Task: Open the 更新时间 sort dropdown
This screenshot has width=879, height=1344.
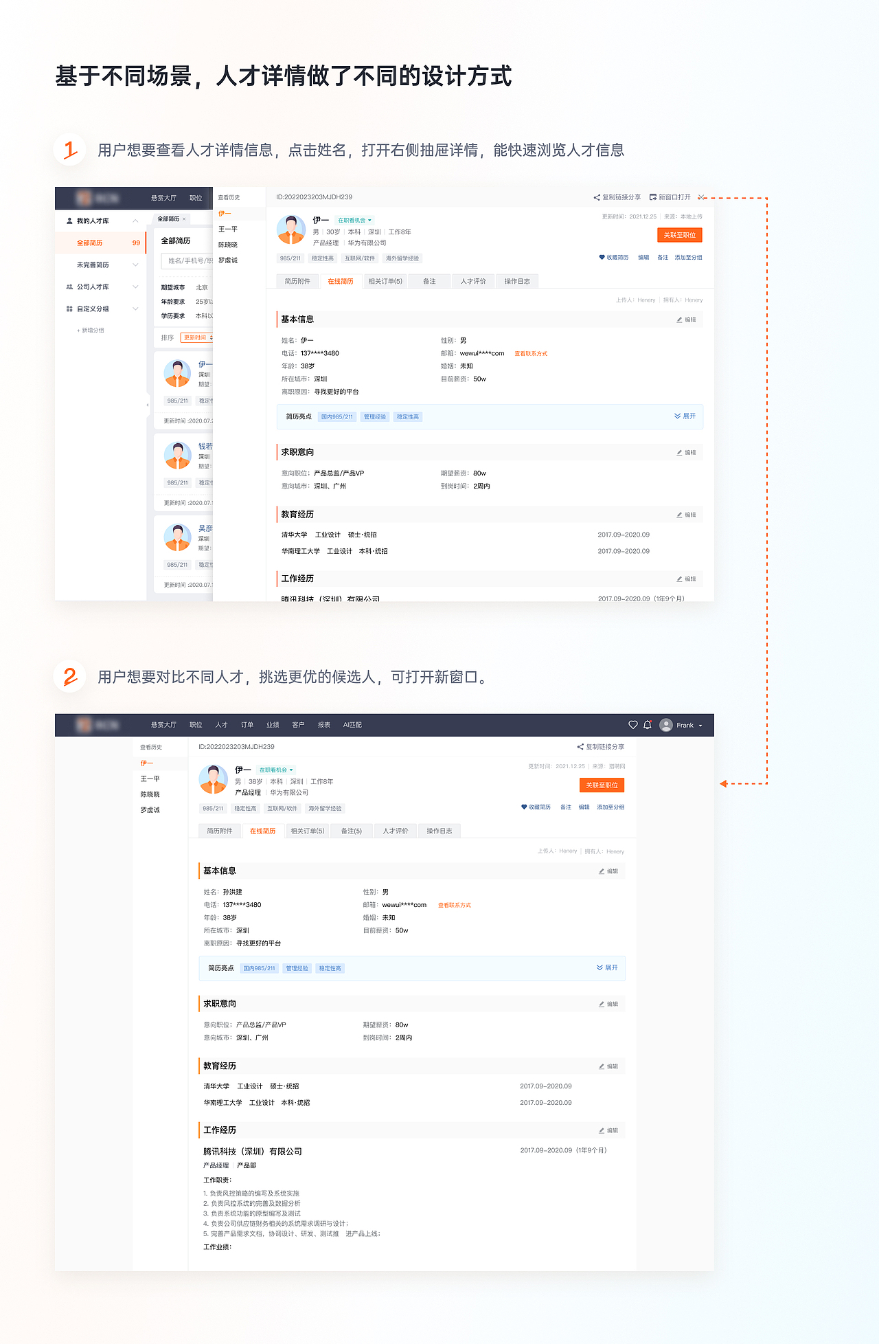Action: click(x=198, y=338)
